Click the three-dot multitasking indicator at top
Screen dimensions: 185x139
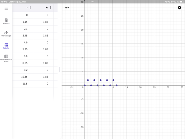92,2
